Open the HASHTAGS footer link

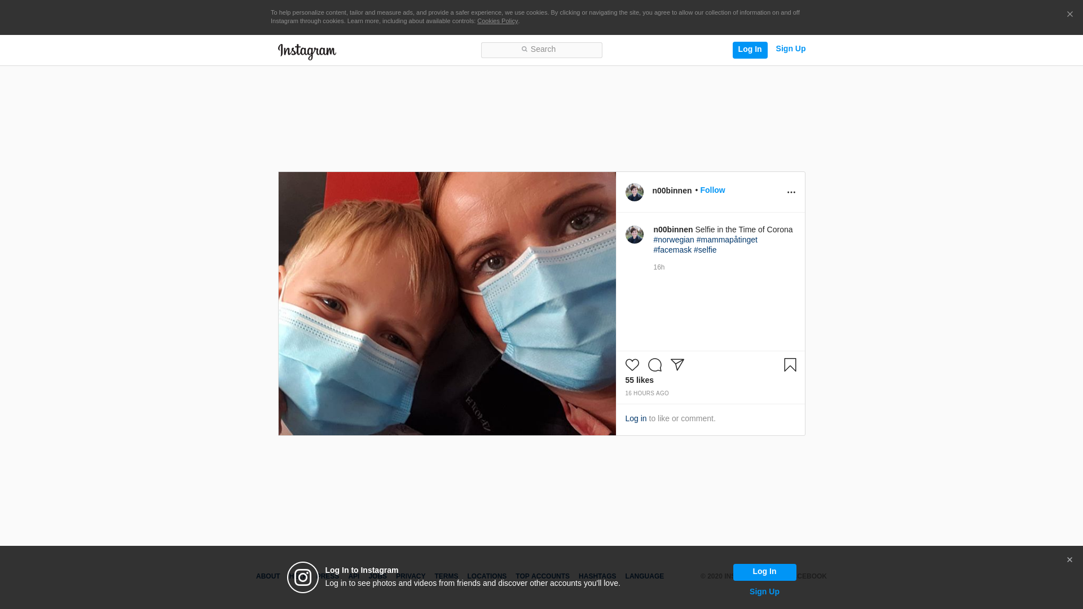coord(597,576)
